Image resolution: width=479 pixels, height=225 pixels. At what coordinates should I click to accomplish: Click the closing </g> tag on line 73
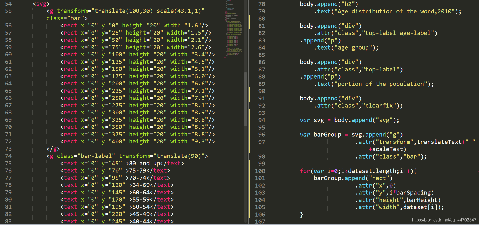(53, 149)
